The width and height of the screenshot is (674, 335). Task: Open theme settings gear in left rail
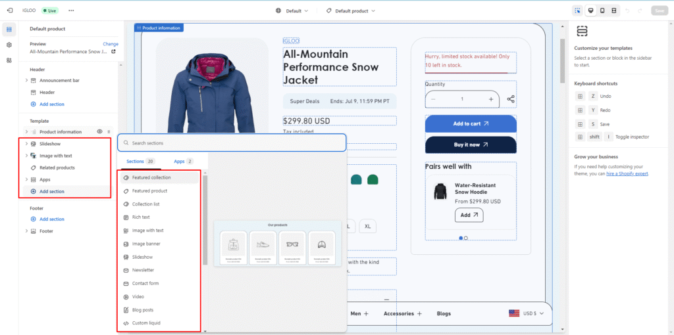click(9, 45)
